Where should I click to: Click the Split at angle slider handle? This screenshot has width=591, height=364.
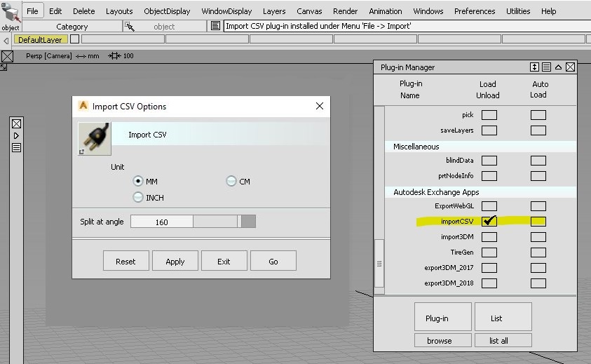coord(239,222)
